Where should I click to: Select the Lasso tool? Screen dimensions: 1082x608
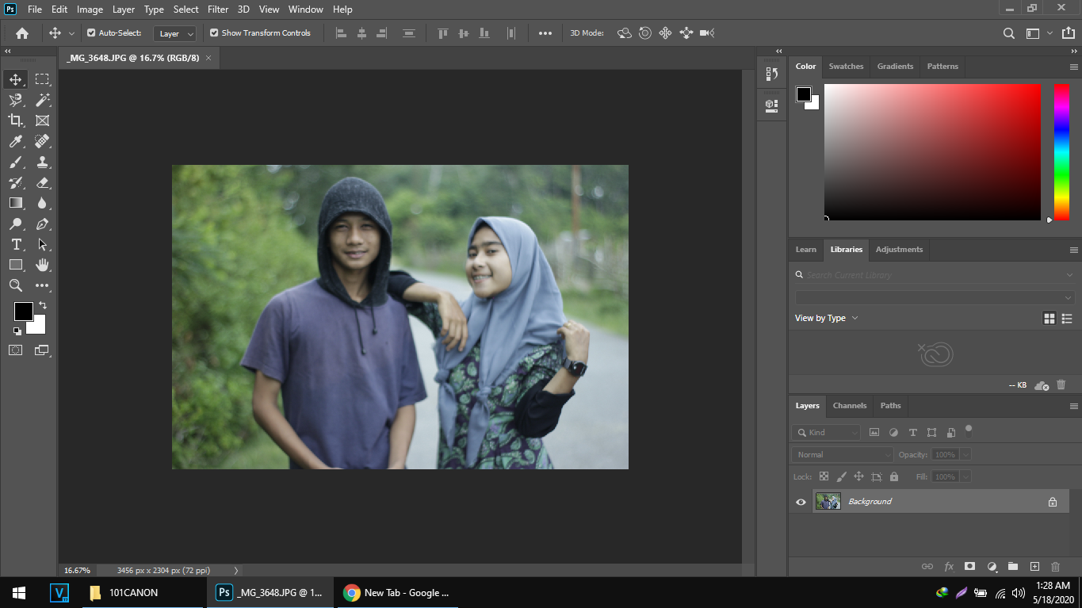(16, 100)
